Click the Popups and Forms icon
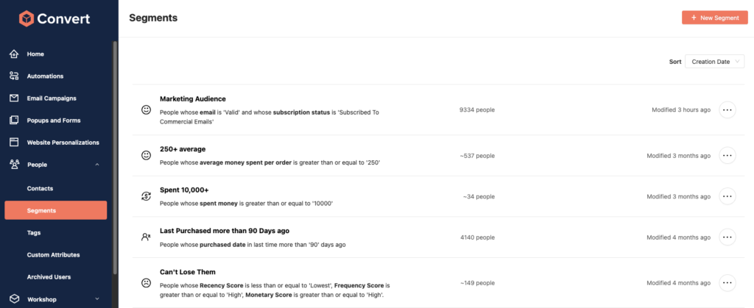Viewport: 754px width, 308px height. tap(14, 121)
